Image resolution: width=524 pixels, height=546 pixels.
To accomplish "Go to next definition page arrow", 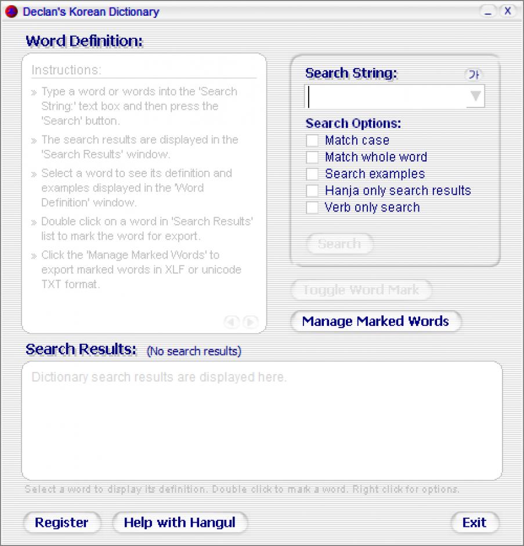I will (251, 322).
